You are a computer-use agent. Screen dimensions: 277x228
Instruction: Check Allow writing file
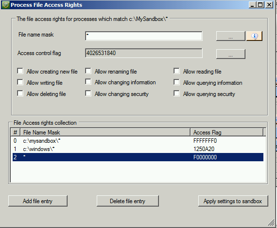[20, 82]
